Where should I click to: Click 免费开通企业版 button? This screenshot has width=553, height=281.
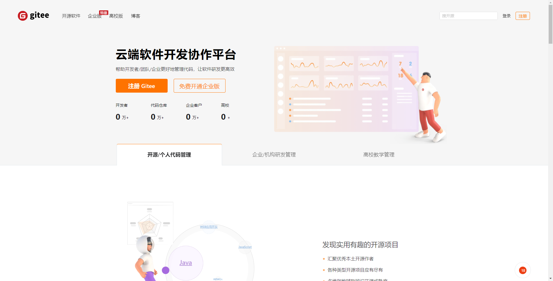tap(199, 86)
